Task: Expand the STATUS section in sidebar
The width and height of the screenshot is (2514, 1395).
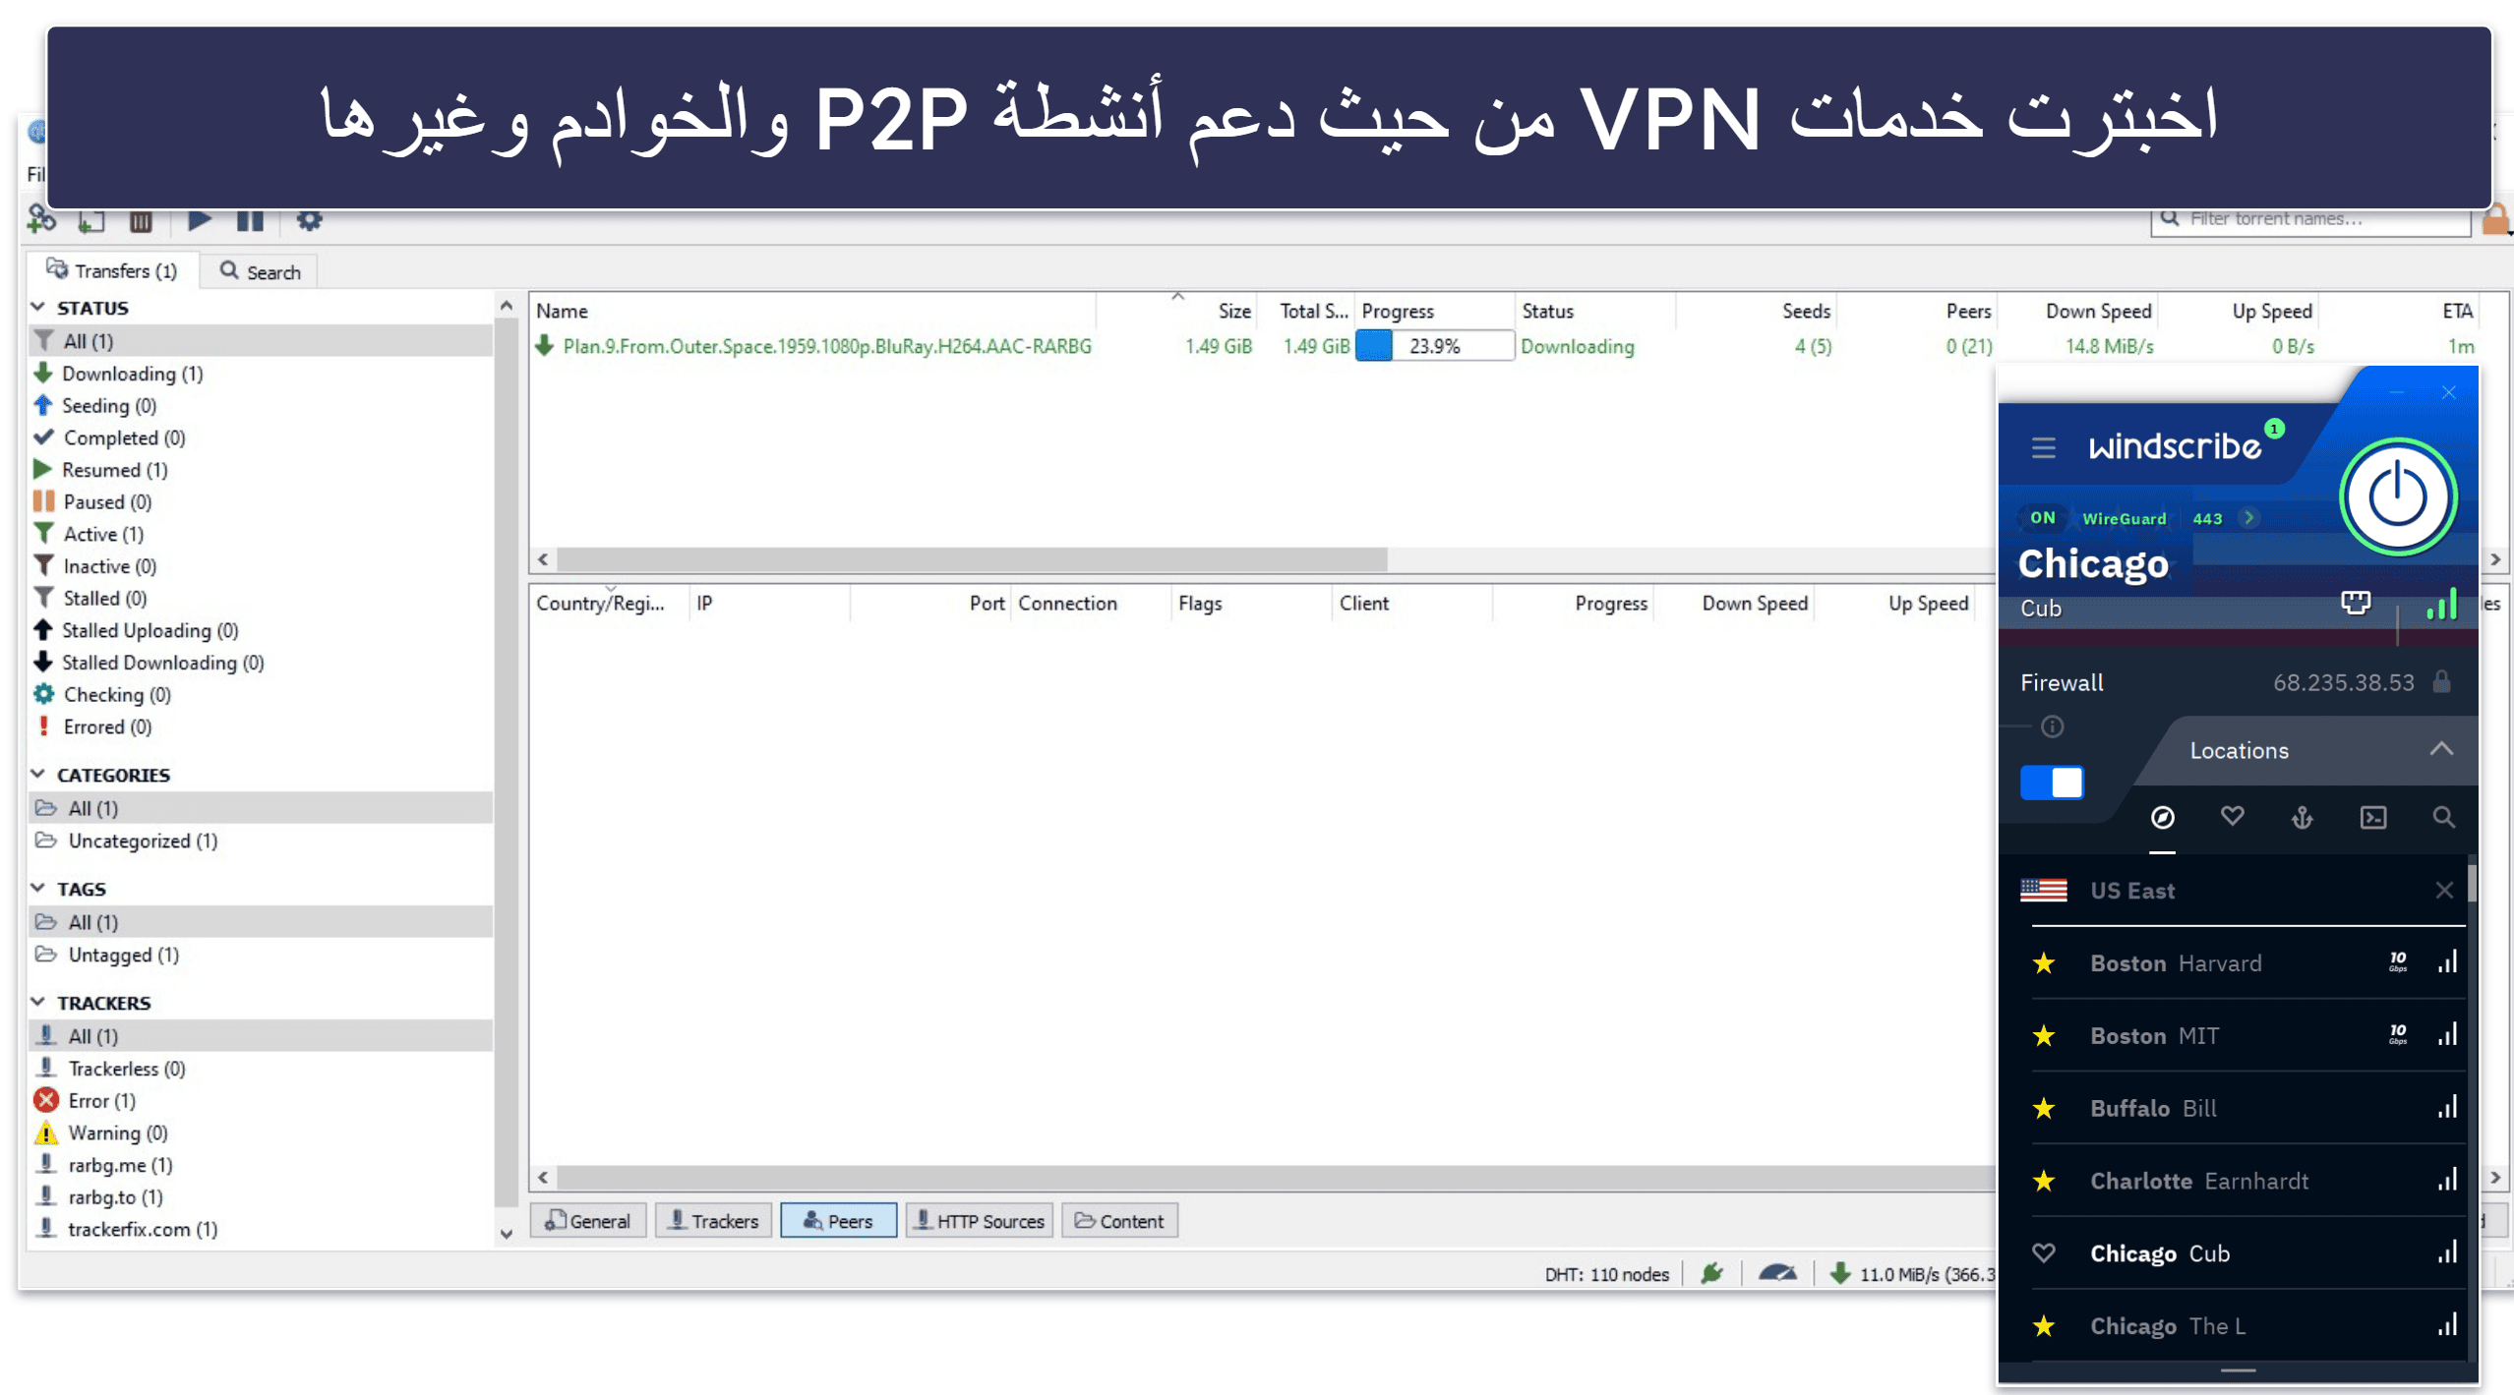Action: pyautogui.click(x=36, y=304)
